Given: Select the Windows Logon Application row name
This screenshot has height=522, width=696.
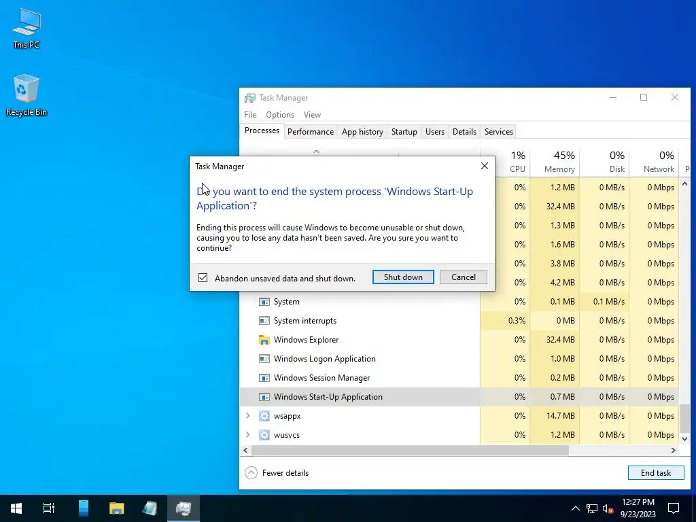Looking at the screenshot, I should [x=324, y=359].
